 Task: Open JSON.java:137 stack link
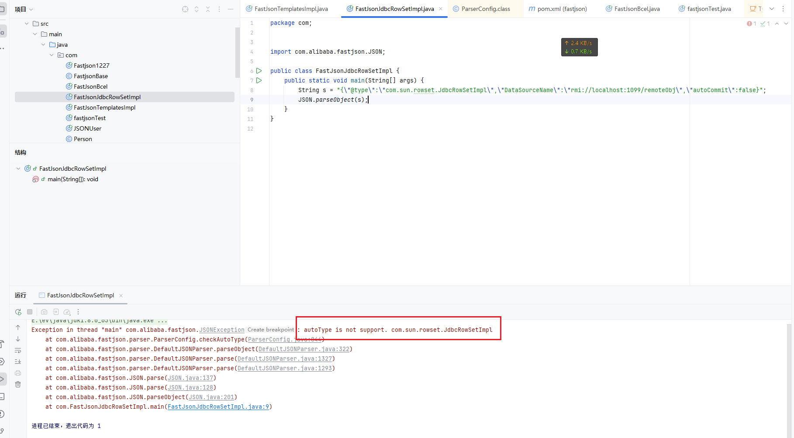[190, 378]
